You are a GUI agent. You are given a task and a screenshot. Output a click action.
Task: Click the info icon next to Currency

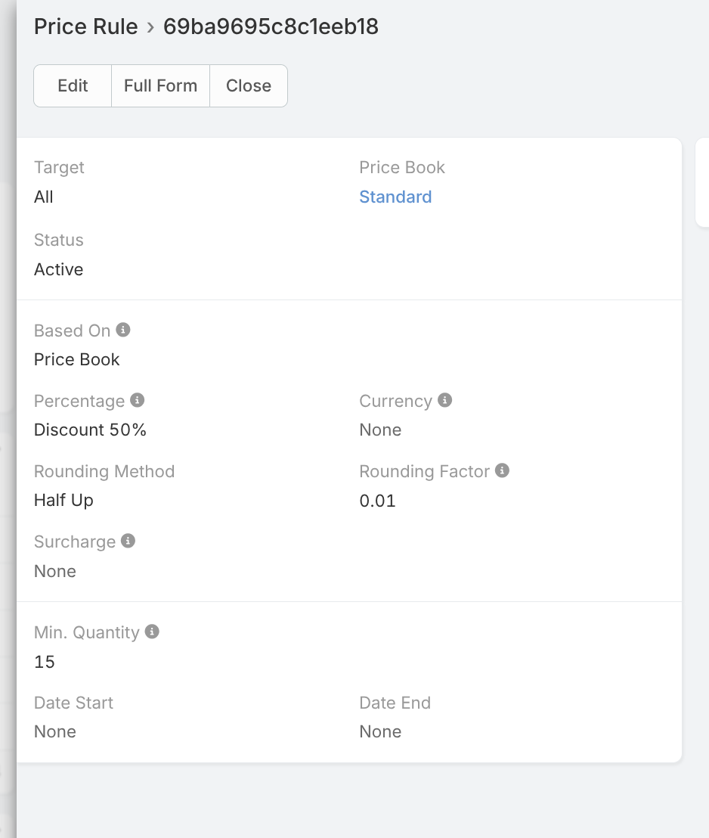coord(445,400)
